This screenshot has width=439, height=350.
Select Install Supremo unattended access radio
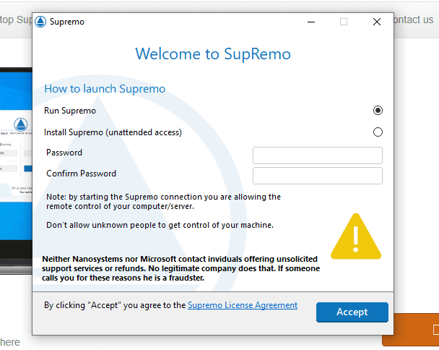coord(378,132)
